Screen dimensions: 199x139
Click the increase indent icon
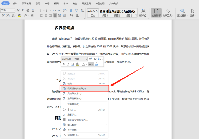tap(59, 10)
